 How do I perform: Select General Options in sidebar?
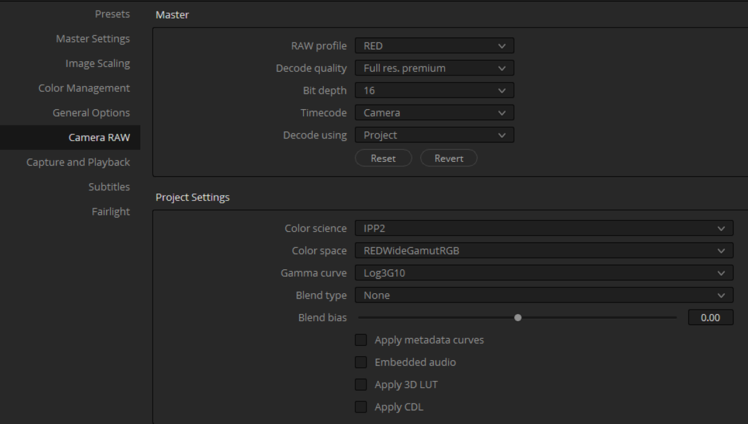[x=91, y=113]
